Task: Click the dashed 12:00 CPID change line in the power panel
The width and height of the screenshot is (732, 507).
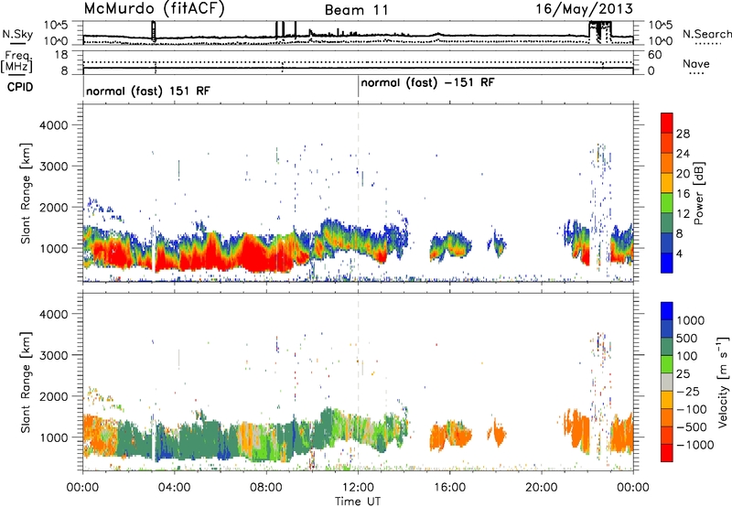Action: tap(358, 193)
